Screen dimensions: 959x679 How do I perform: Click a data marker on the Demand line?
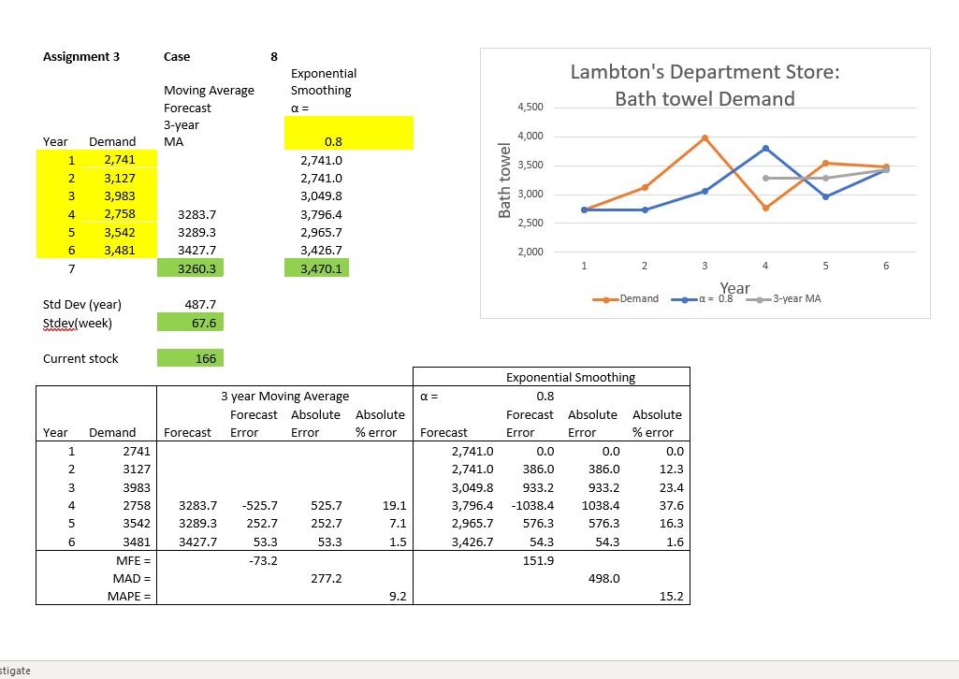705,136
